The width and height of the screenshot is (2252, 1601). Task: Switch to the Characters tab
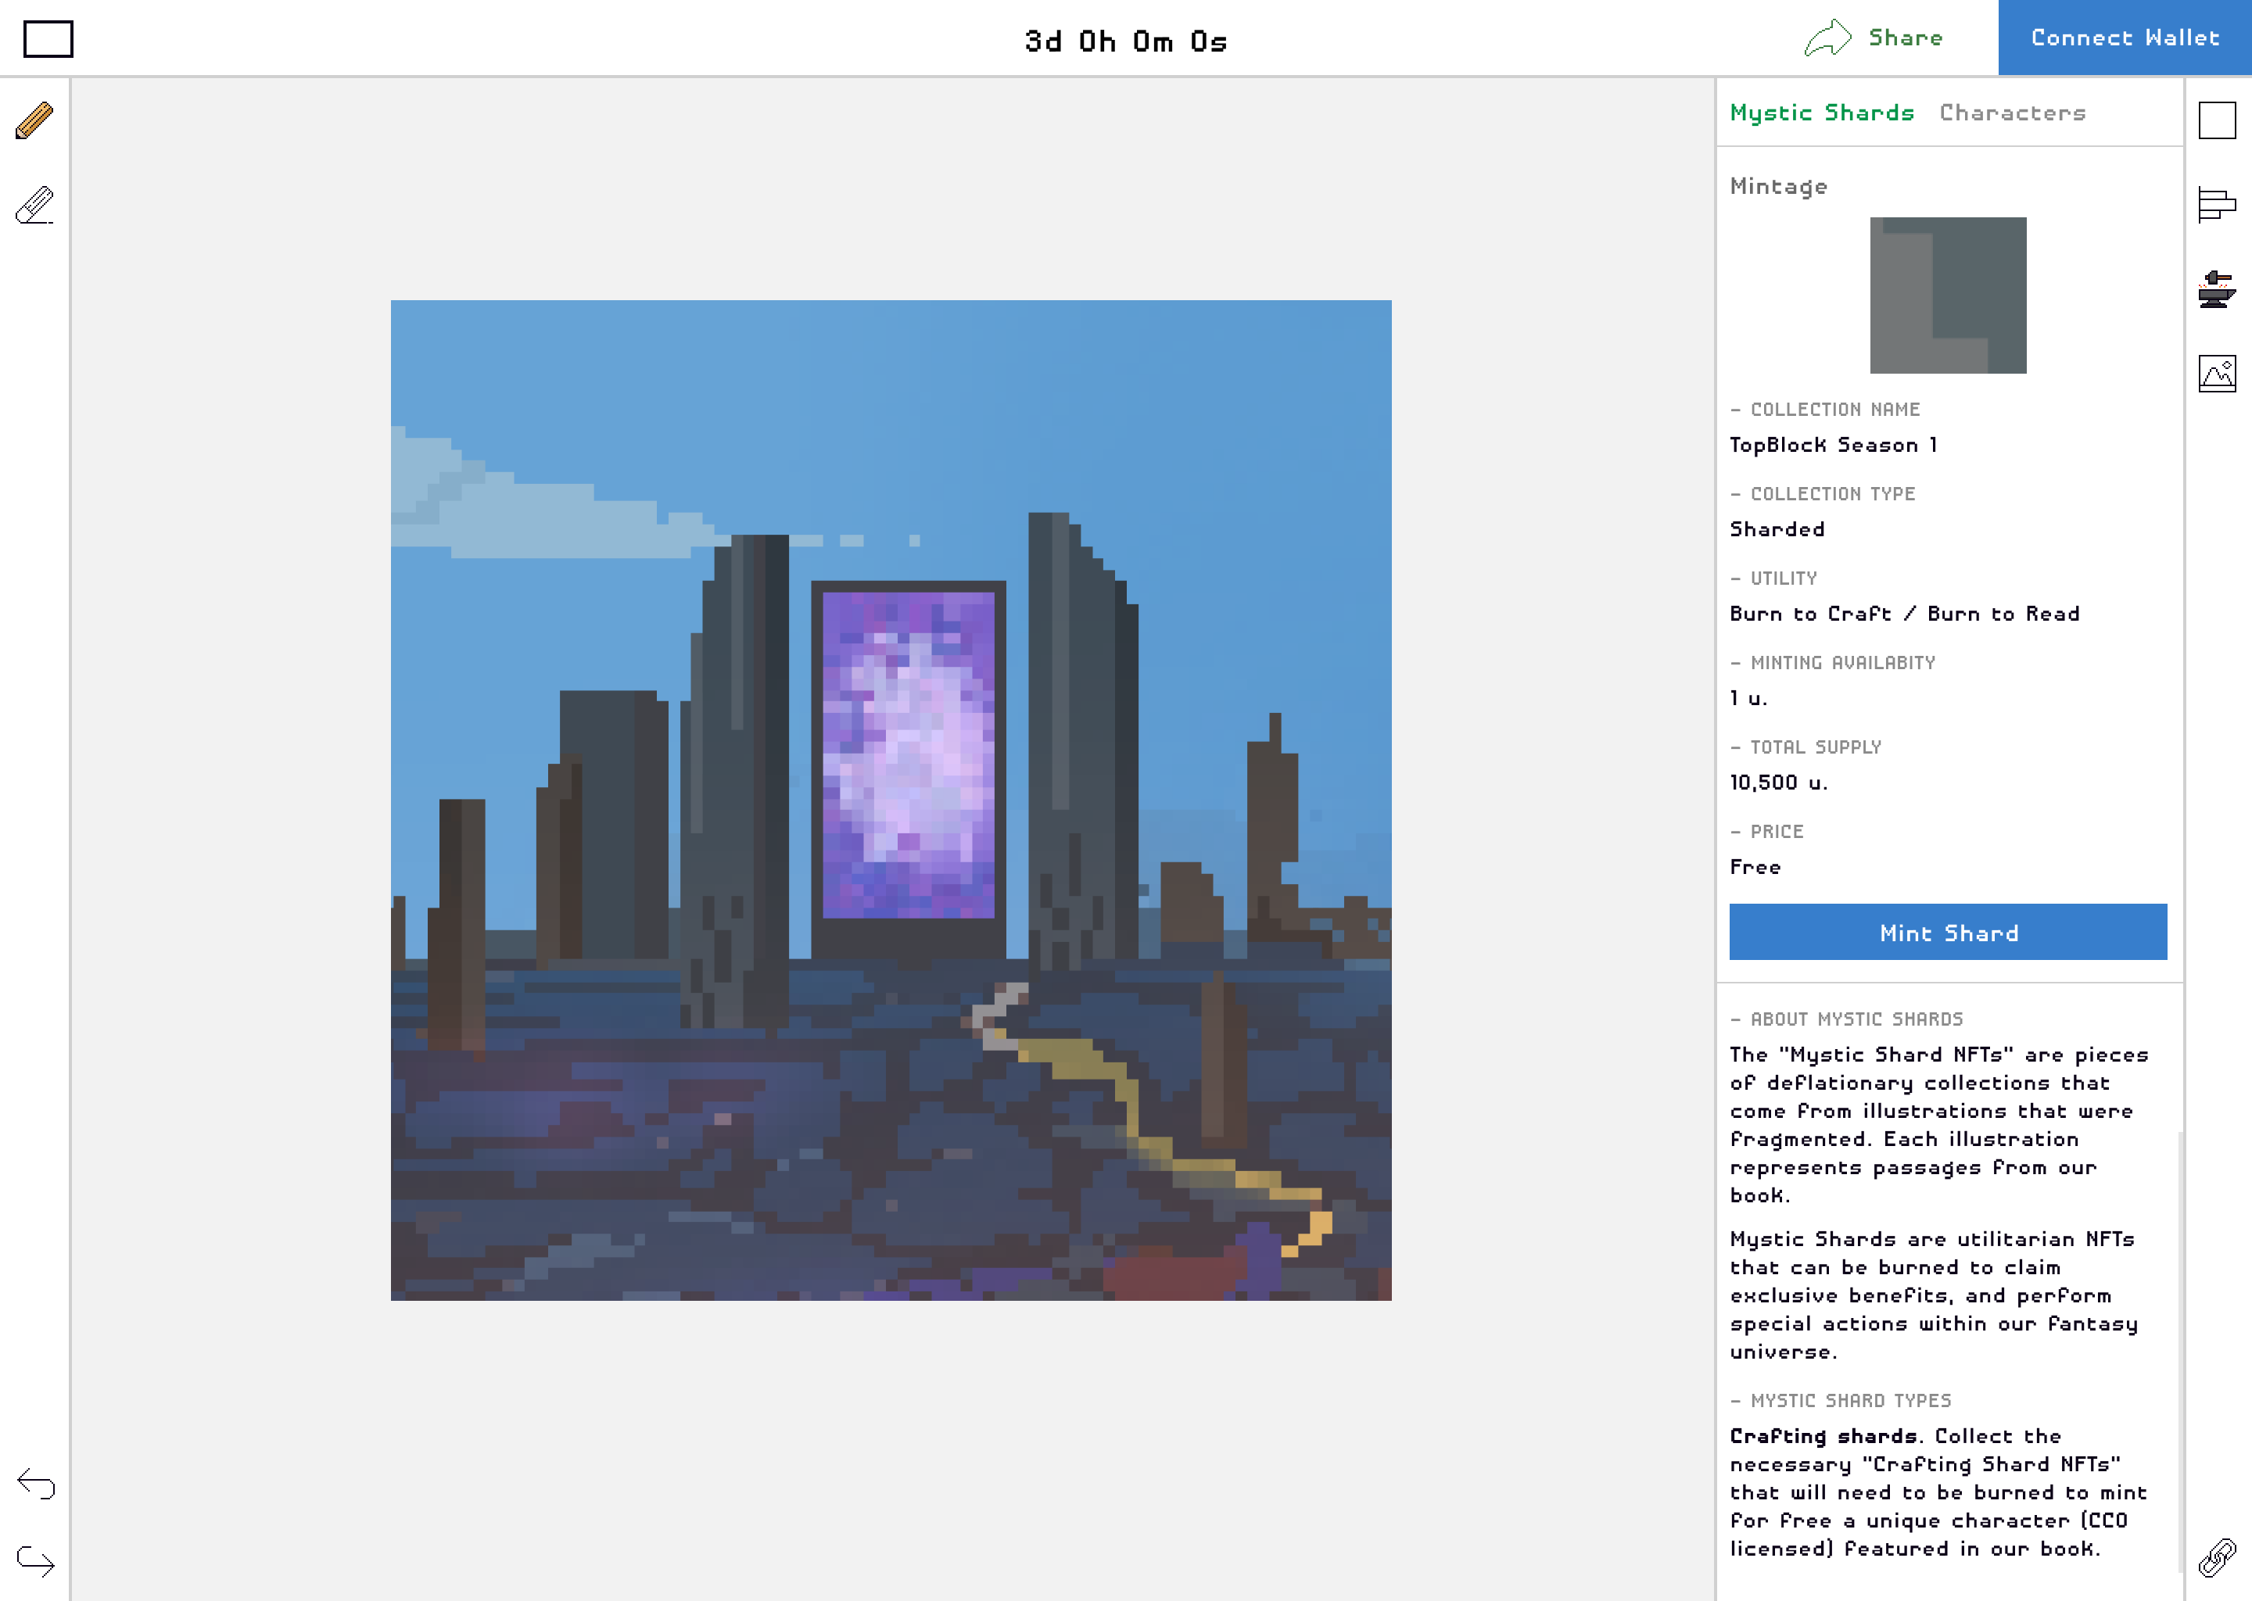2011,113
